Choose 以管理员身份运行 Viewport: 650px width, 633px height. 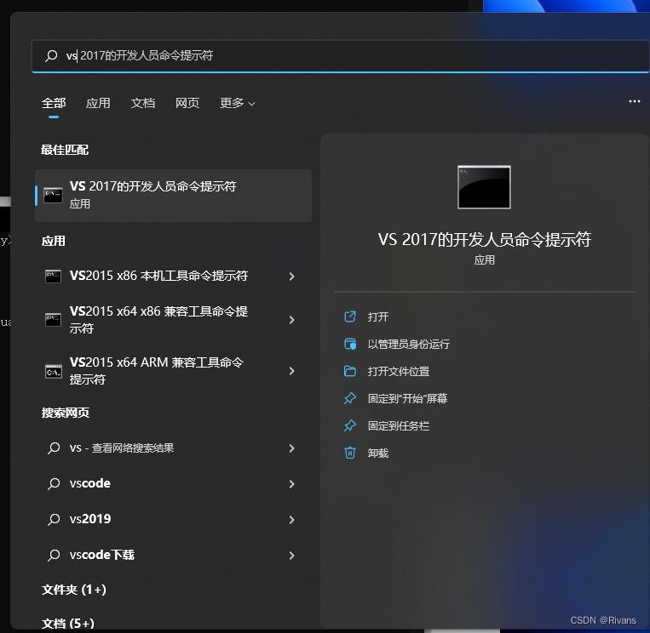[409, 345]
